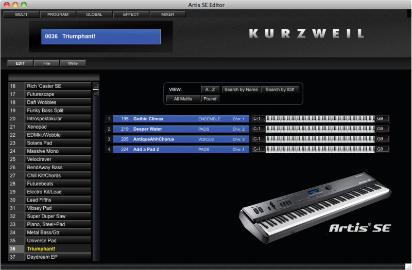This screenshot has height=270, width=412.
Task: Select Search by ID# view
Action: point(280,89)
